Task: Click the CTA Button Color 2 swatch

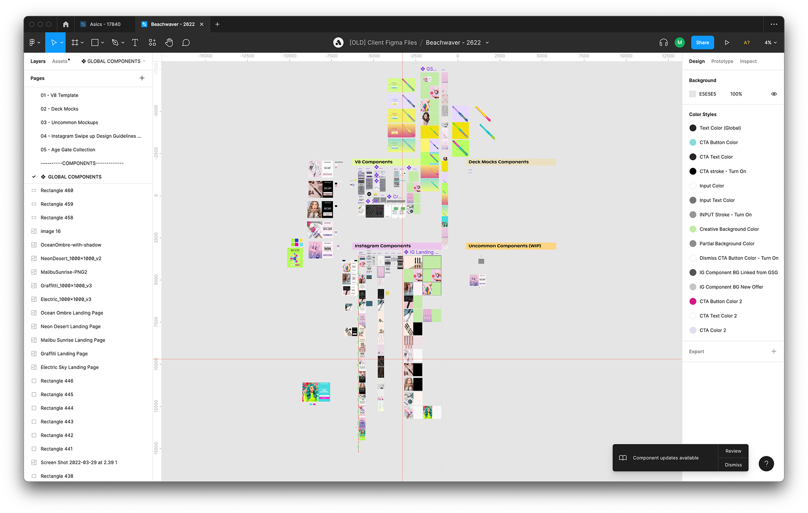Action: click(693, 301)
